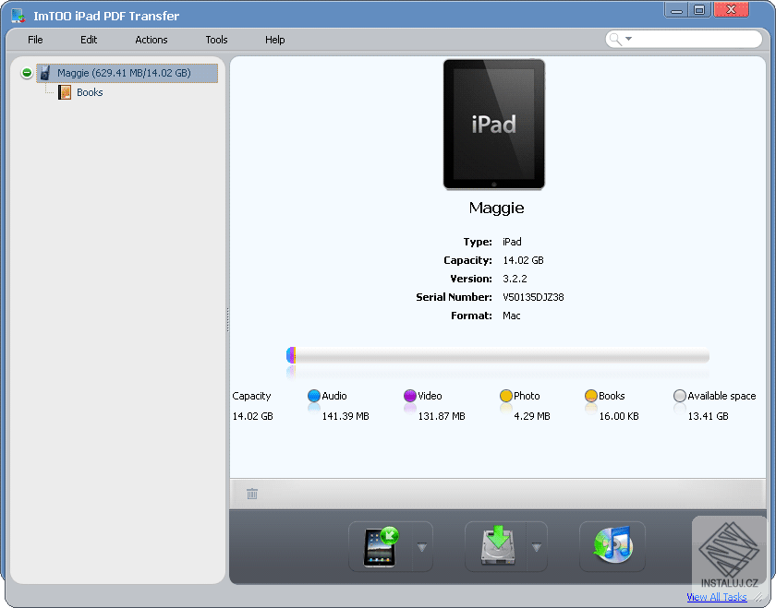Click the panel splitter handle
This screenshot has width=776, height=608.
[x=227, y=320]
